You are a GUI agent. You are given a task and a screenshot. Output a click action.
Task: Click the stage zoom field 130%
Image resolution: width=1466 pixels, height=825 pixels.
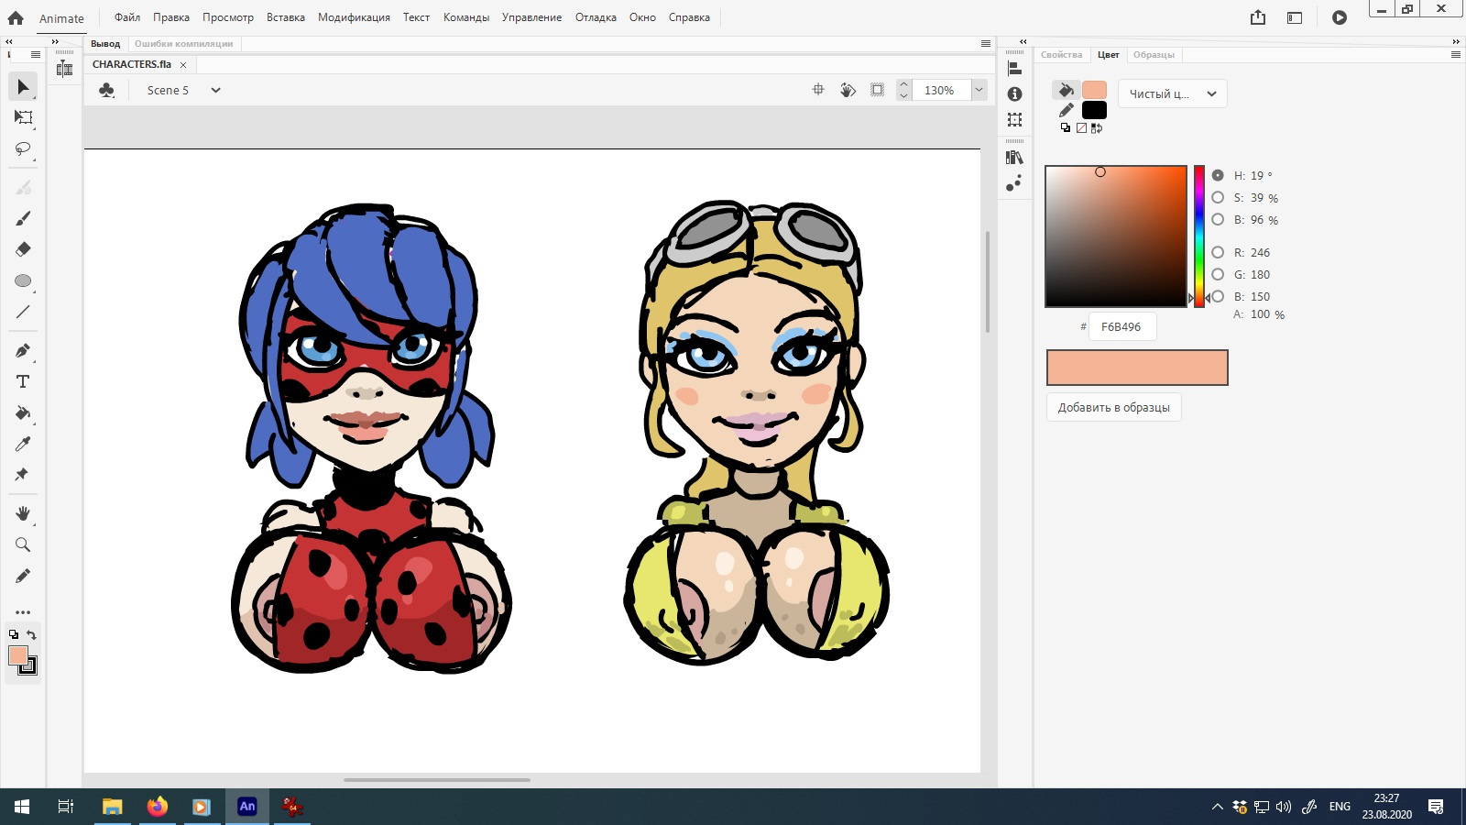click(940, 90)
